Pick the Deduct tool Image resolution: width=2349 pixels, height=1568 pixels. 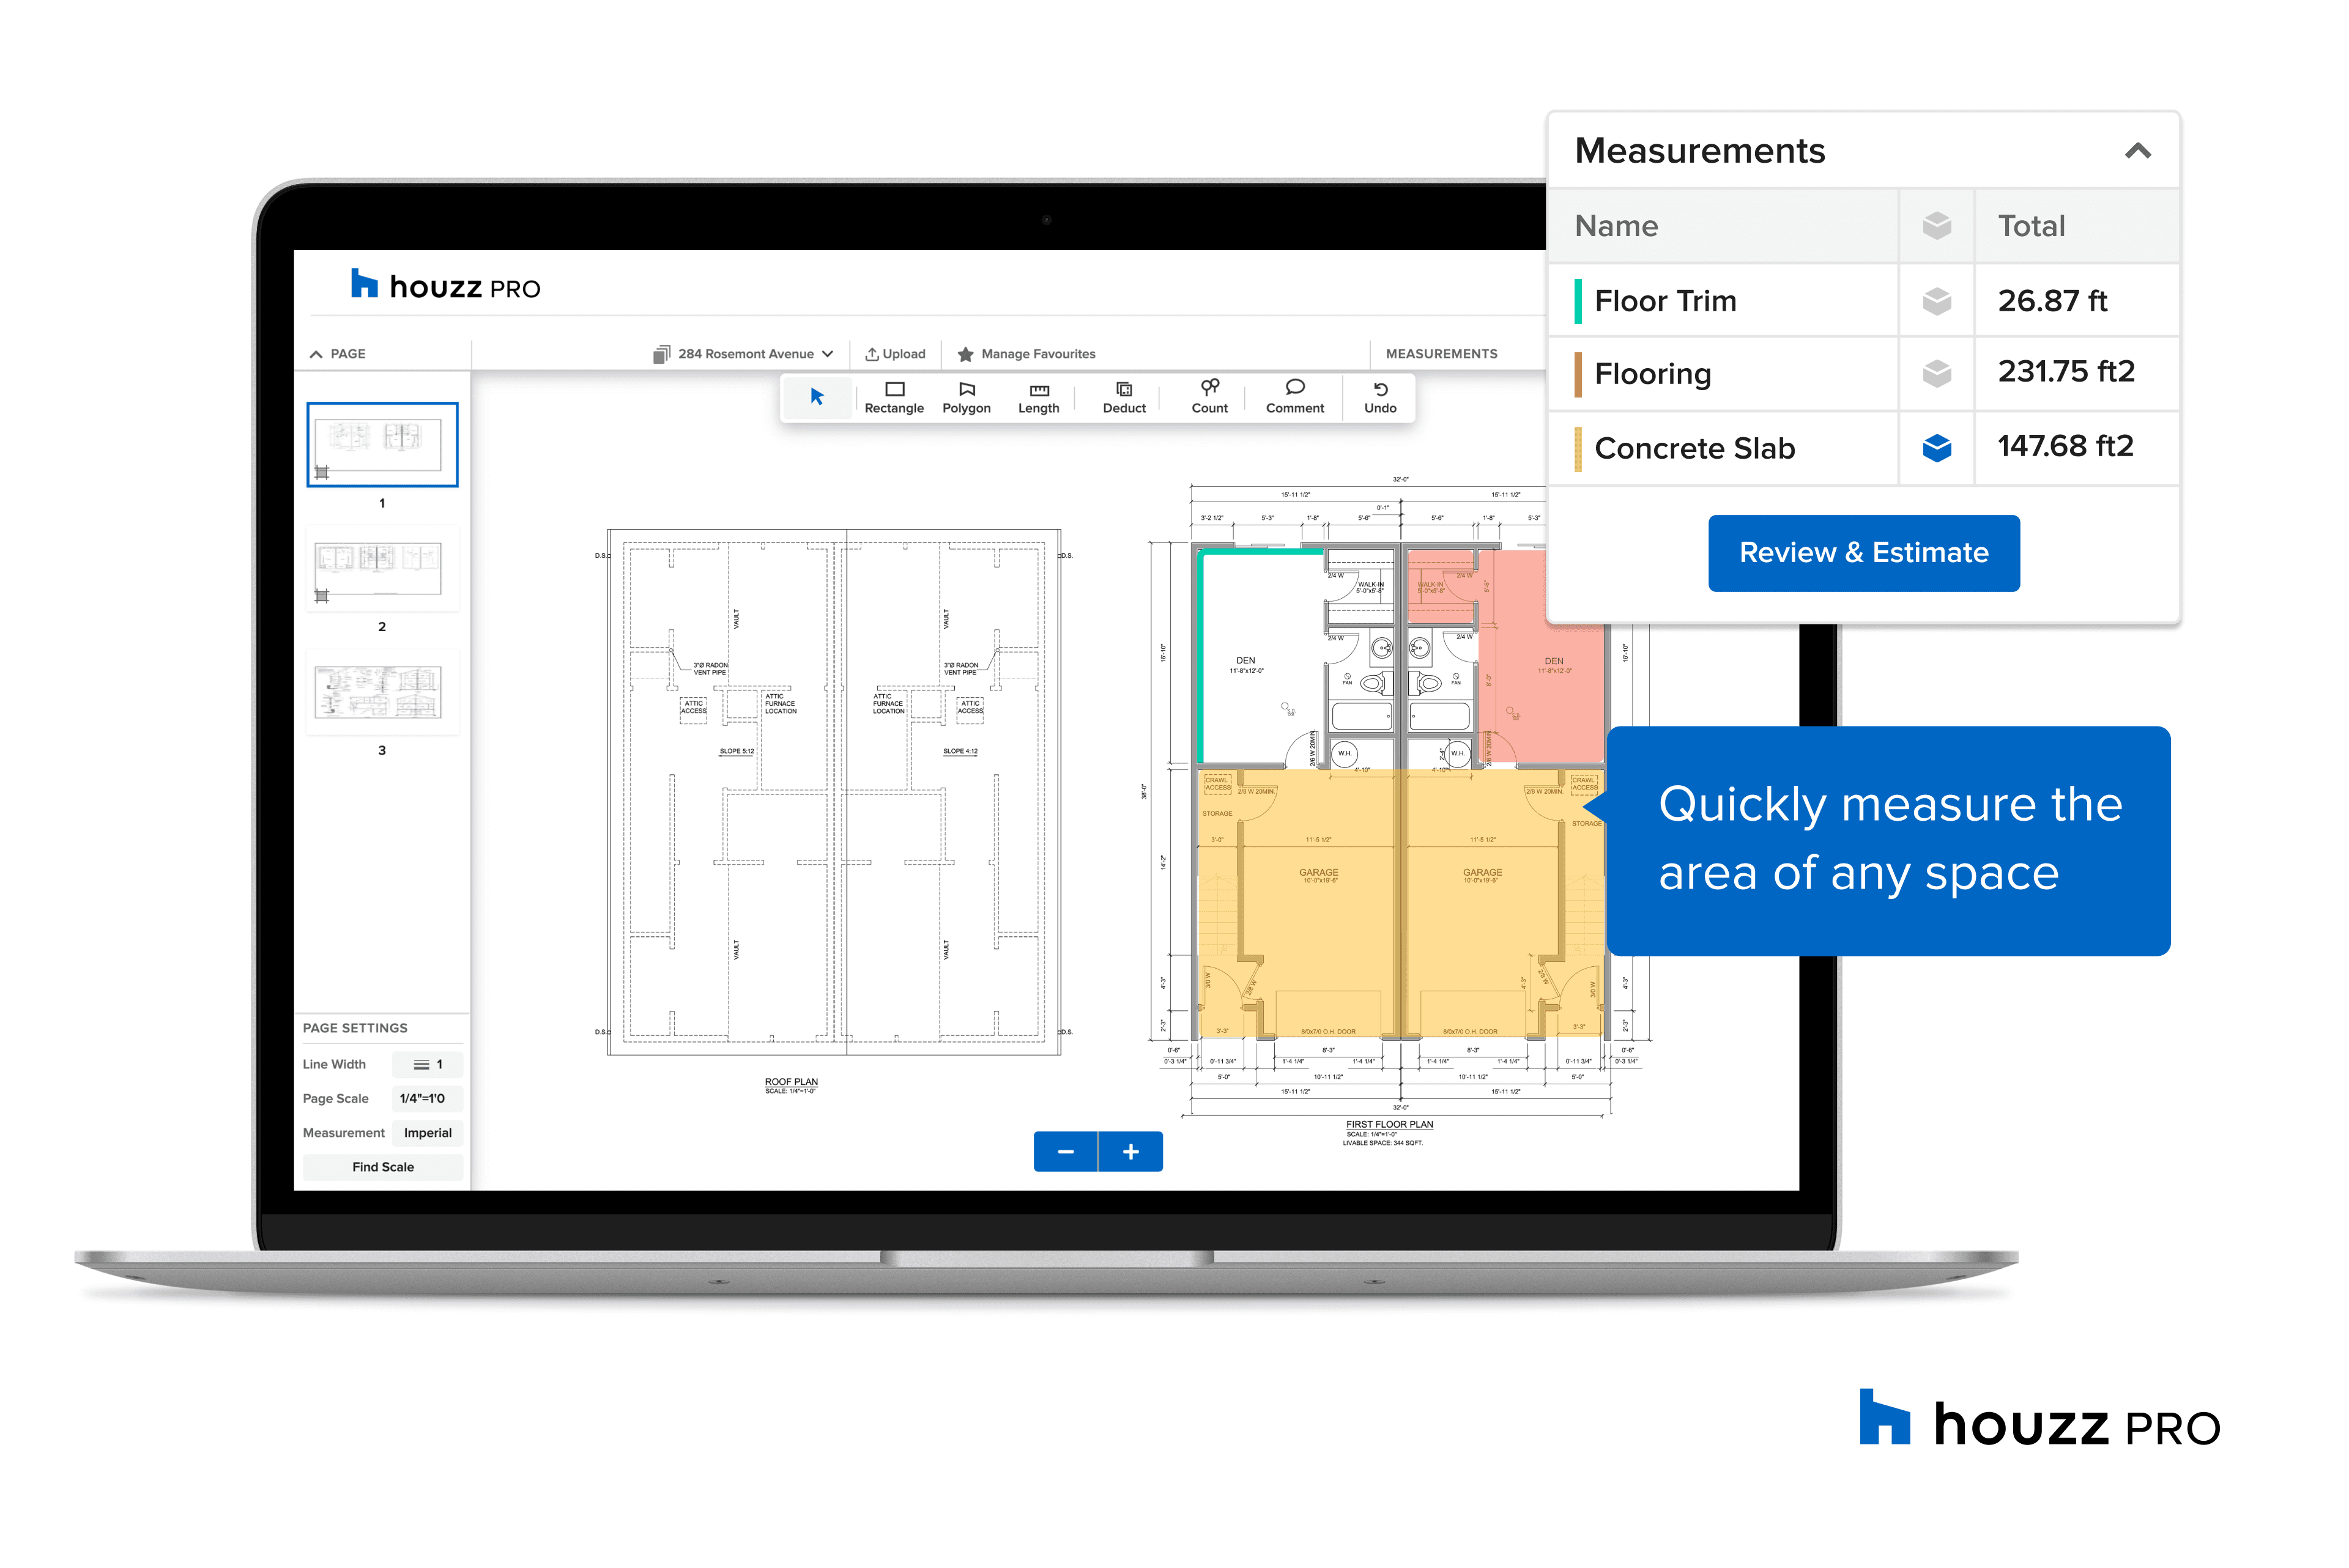point(1123,397)
